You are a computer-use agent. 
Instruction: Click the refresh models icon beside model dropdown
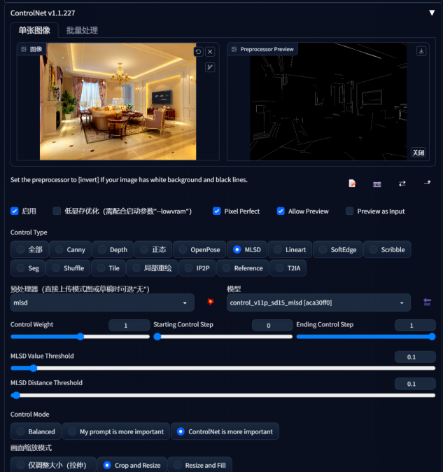tap(427, 302)
